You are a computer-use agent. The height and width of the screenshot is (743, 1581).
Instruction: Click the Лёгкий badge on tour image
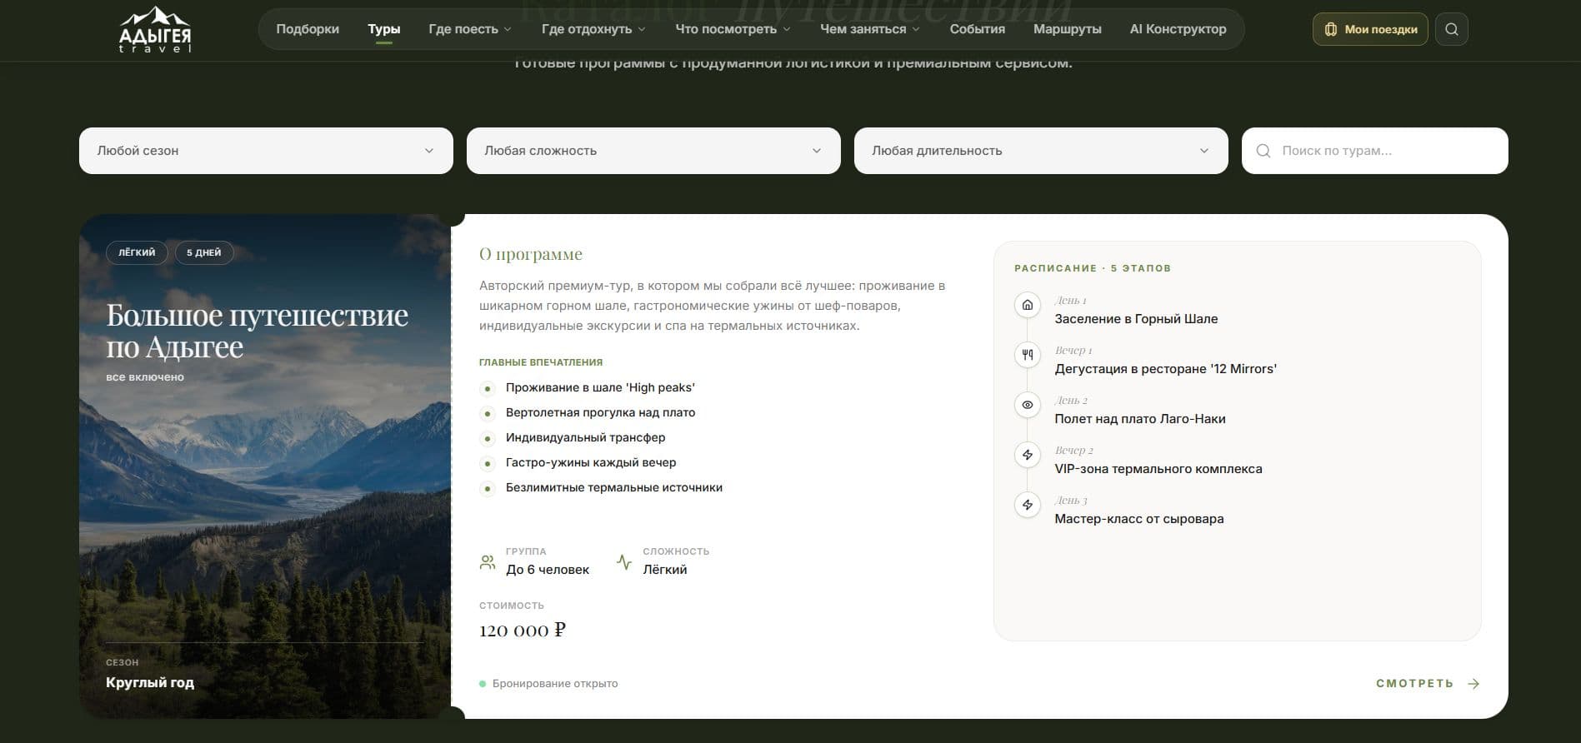point(137,252)
